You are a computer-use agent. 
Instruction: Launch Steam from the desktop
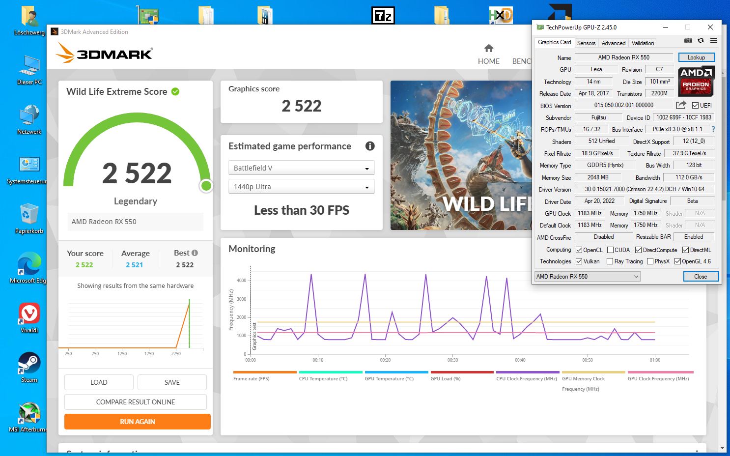click(x=29, y=367)
